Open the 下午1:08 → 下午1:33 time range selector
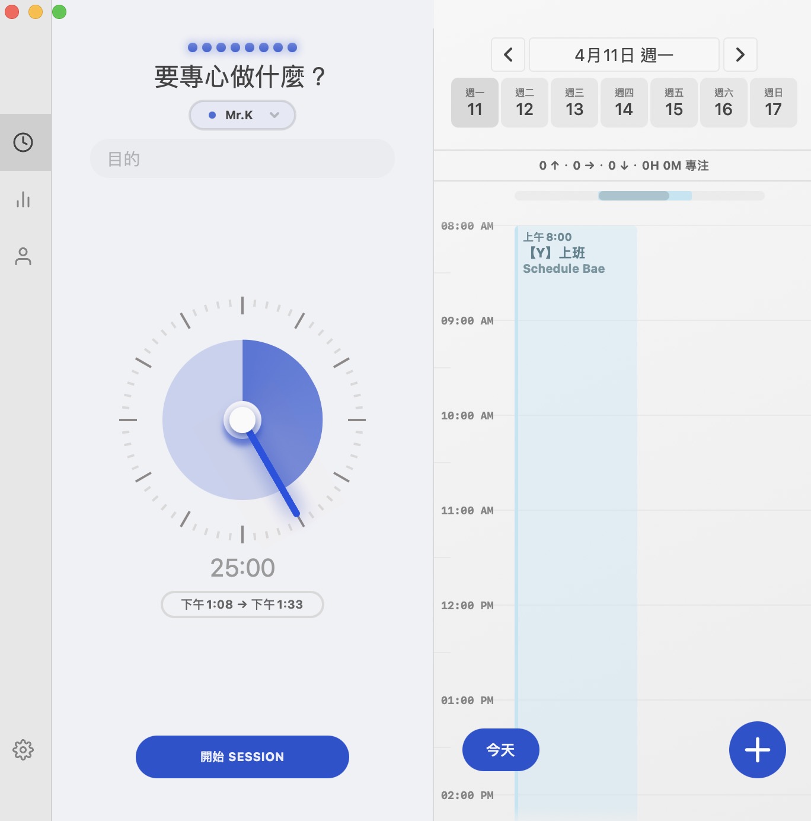The image size is (811, 821). 242,604
